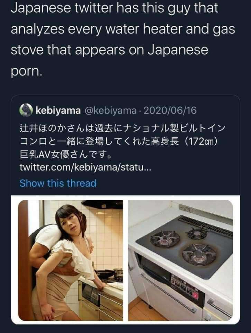Click the kebiyama display name
This screenshot has width=251, height=333.
point(58,111)
